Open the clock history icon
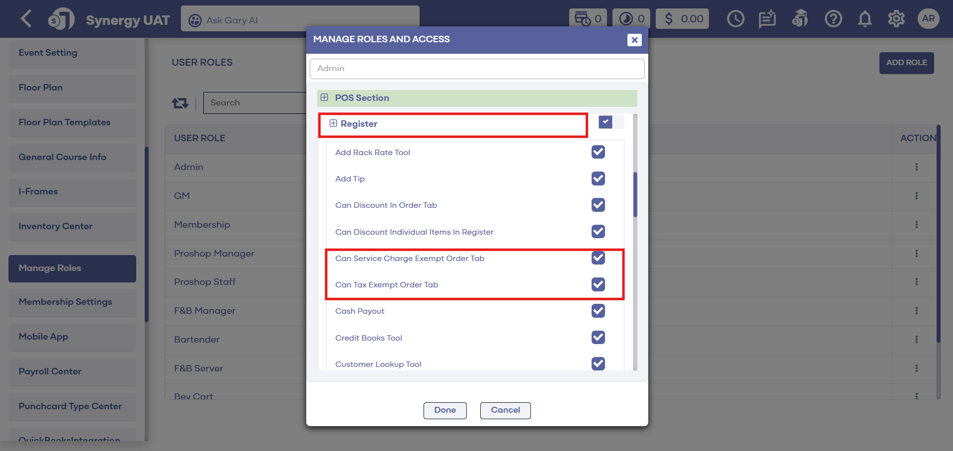This screenshot has height=451, width=953. [735, 19]
